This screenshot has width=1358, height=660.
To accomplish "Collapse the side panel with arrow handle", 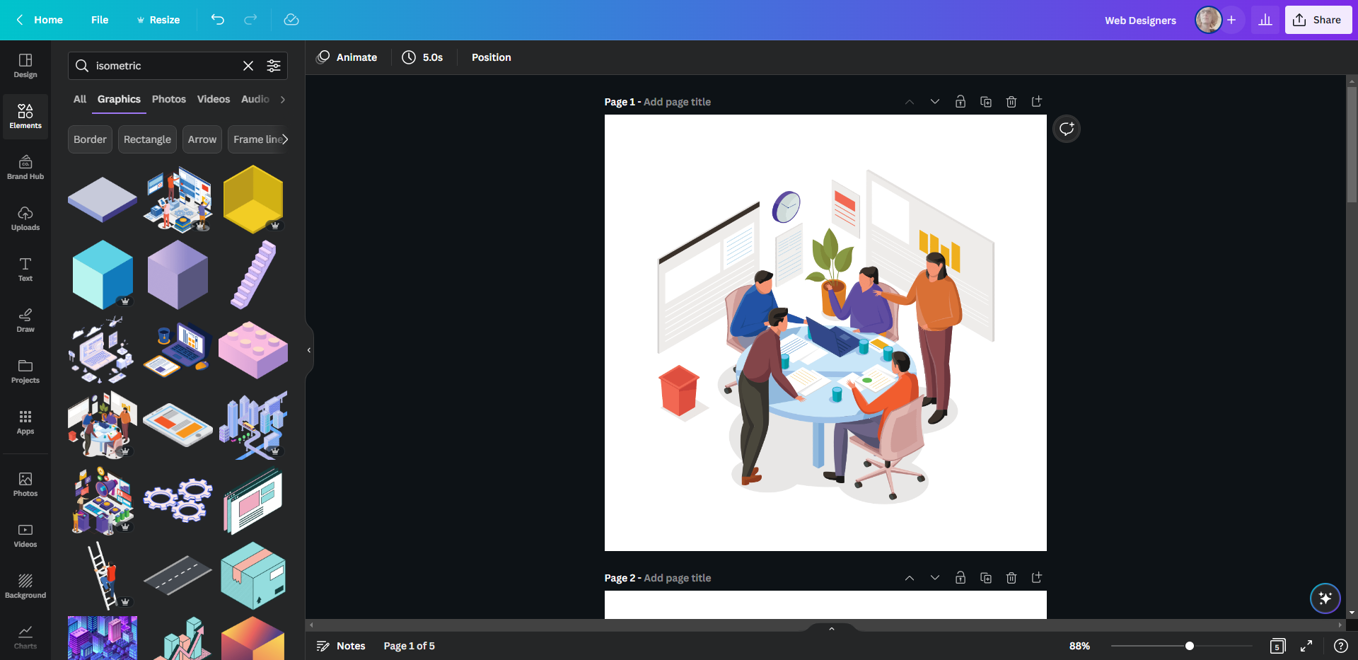I will pyautogui.click(x=309, y=350).
